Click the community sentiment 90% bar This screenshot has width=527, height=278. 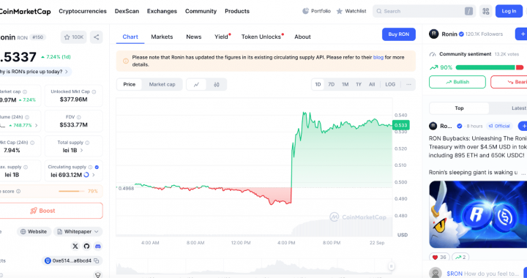pyautogui.click(x=490, y=67)
